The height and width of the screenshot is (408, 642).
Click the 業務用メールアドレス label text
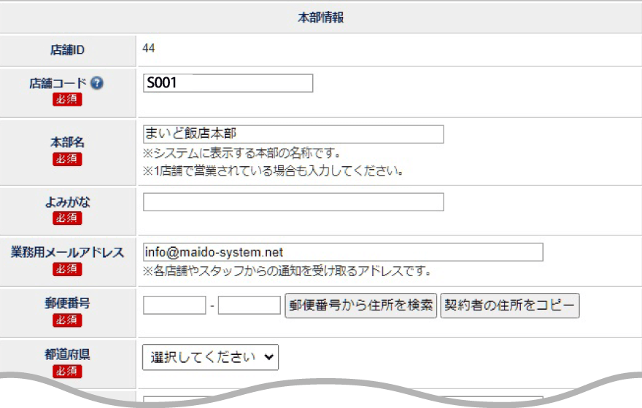point(67,252)
